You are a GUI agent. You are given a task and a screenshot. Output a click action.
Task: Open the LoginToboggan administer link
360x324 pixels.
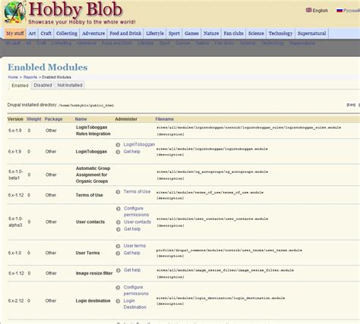[x=139, y=144]
